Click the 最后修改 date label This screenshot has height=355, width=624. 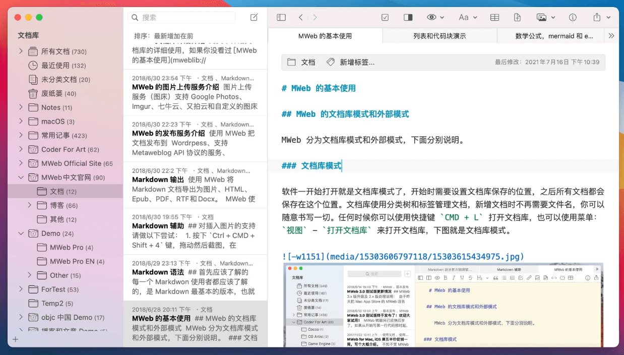(547, 62)
